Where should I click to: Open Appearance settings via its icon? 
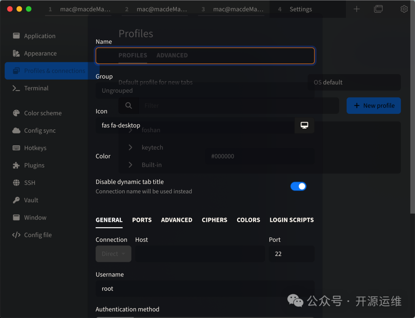point(16,53)
